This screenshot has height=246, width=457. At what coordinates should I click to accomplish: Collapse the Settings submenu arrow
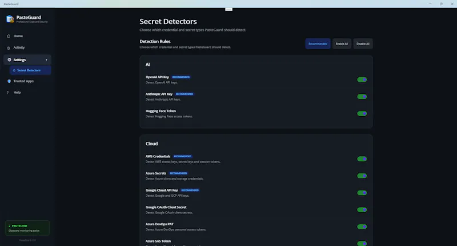tap(46, 60)
